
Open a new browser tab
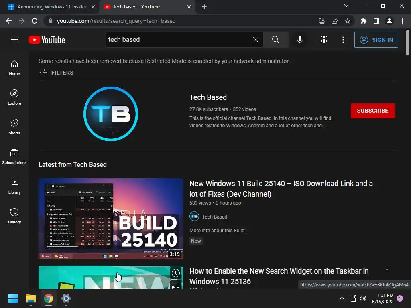coord(204,7)
